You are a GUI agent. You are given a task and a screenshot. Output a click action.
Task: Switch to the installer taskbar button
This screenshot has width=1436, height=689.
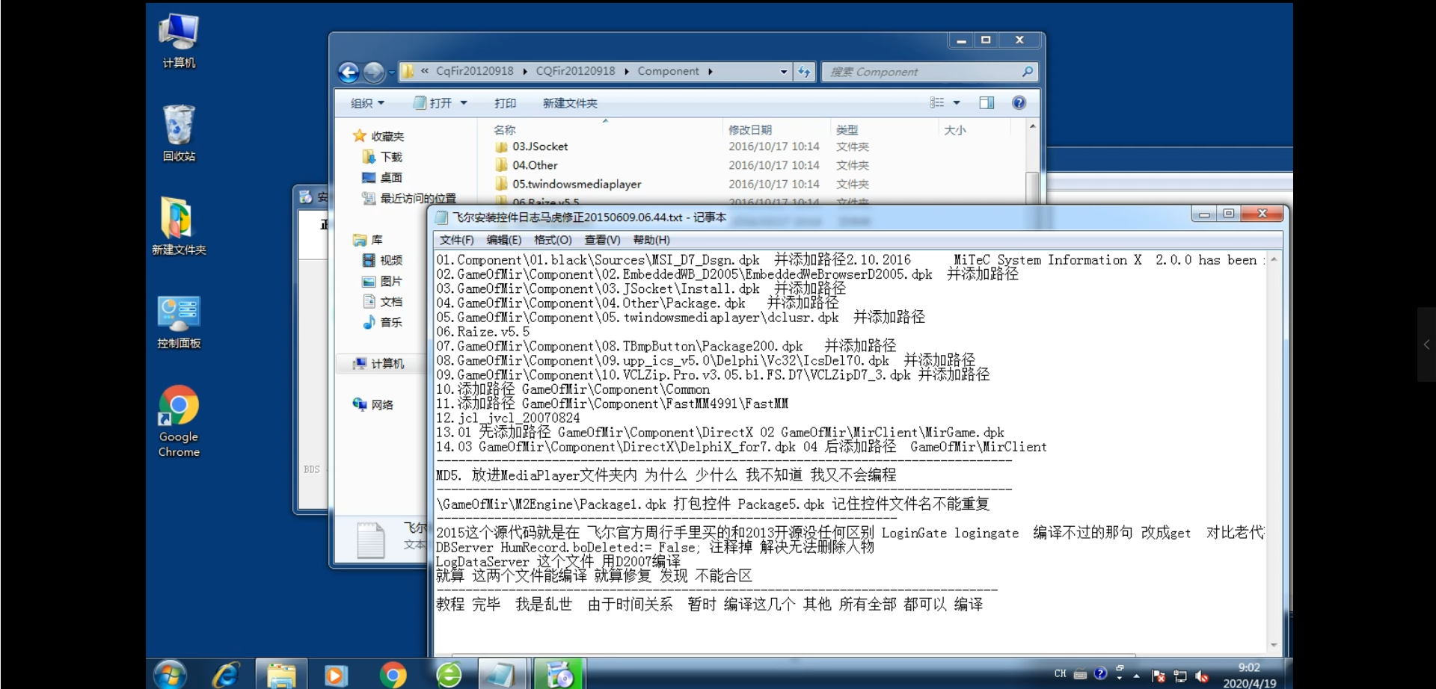559,675
